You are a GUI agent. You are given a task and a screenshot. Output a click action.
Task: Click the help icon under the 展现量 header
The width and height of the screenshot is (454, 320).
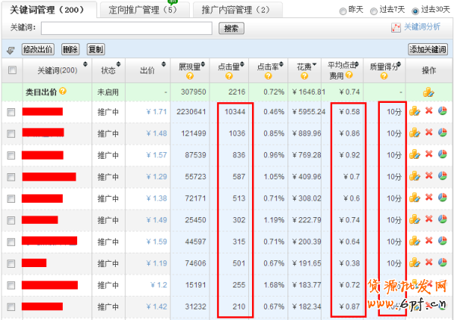[188, 76]
